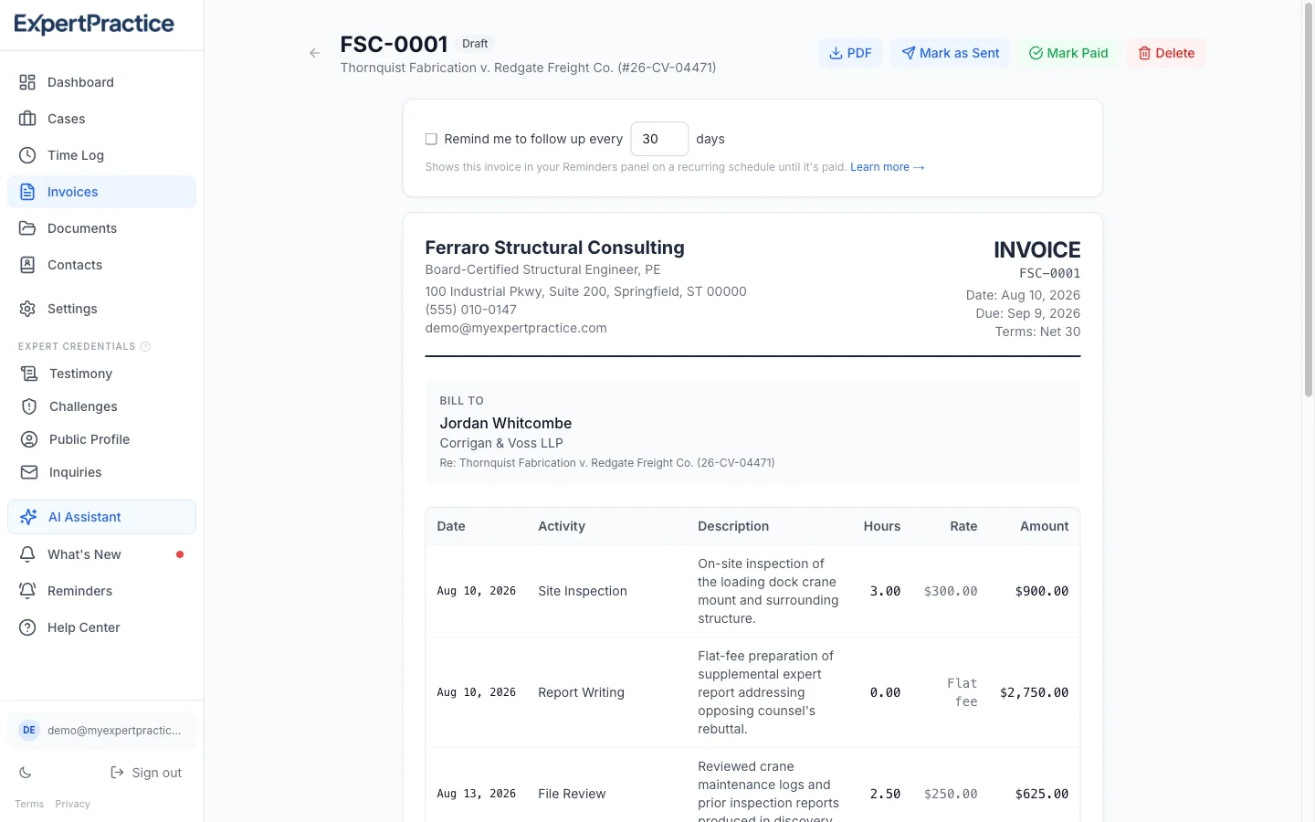The image size is (1315, 822).
Task: Click the AI Assistant sparkle icon
Action: (28, 517)
